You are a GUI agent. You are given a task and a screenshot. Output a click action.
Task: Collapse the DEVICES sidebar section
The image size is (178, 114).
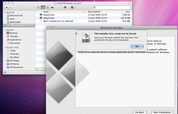point(5,12)
